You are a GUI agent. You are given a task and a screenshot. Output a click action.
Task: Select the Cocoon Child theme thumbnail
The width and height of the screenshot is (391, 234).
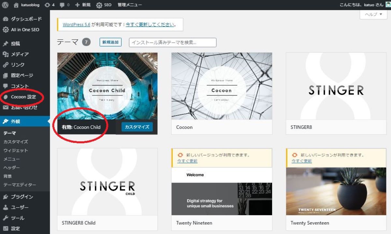(107, 86)
